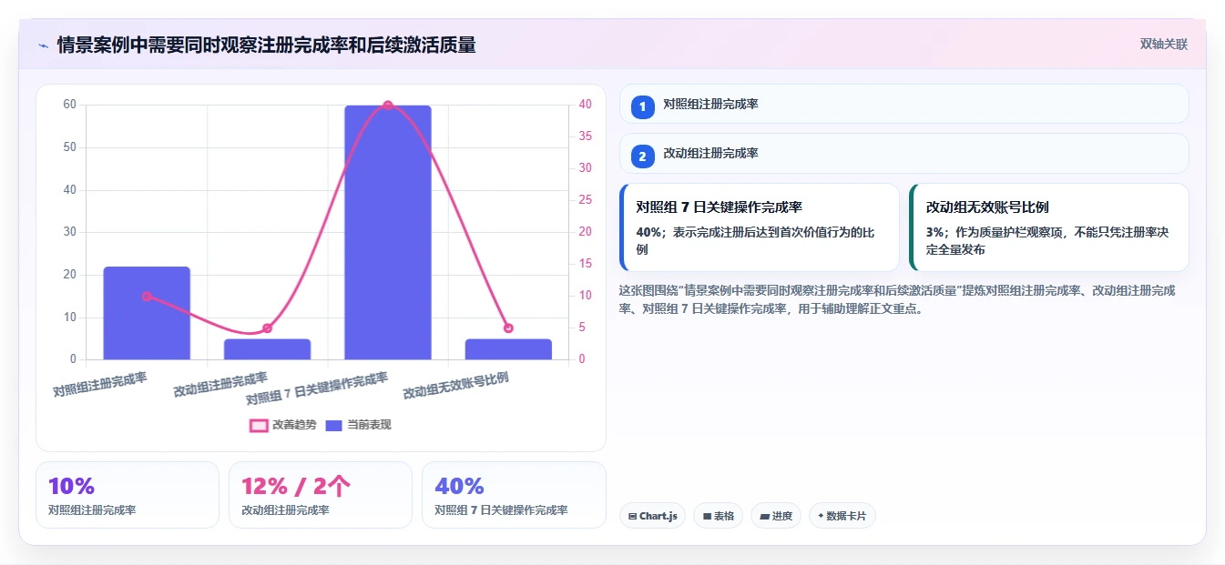Toggle the 改善趋势 legend entry
This screenshot has width=1225, height=565.
coord(283,425)
